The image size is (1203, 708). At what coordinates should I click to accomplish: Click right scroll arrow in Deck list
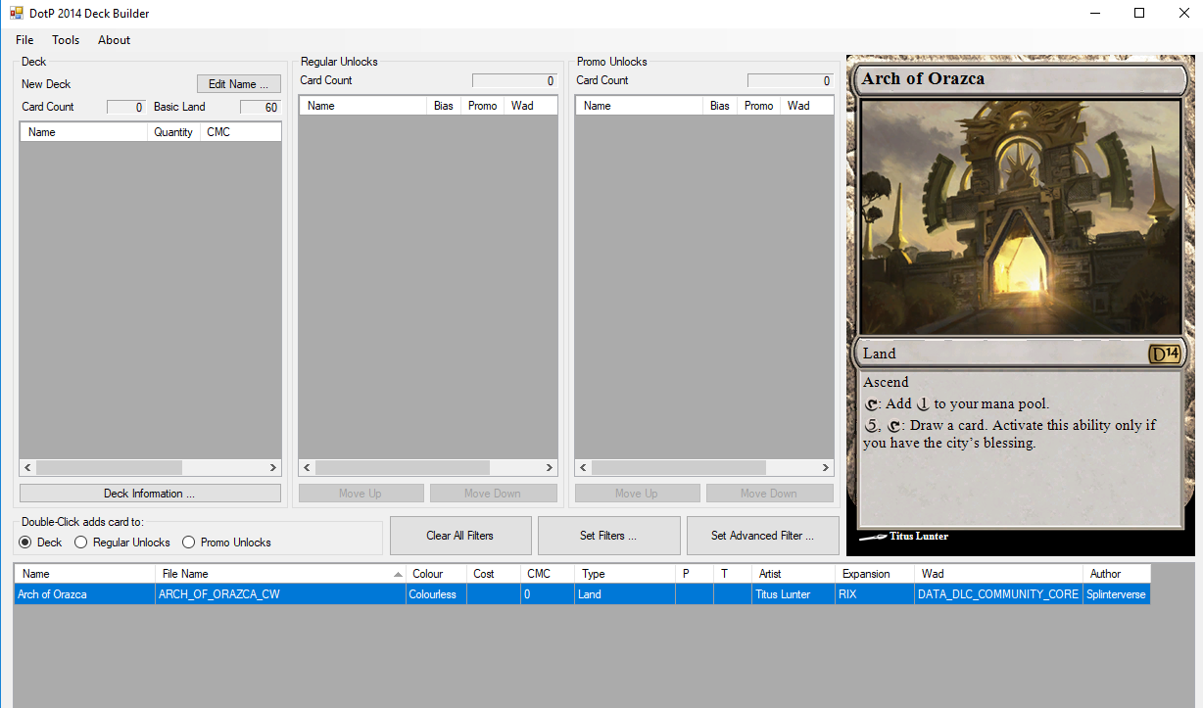[x=273, y=468]
